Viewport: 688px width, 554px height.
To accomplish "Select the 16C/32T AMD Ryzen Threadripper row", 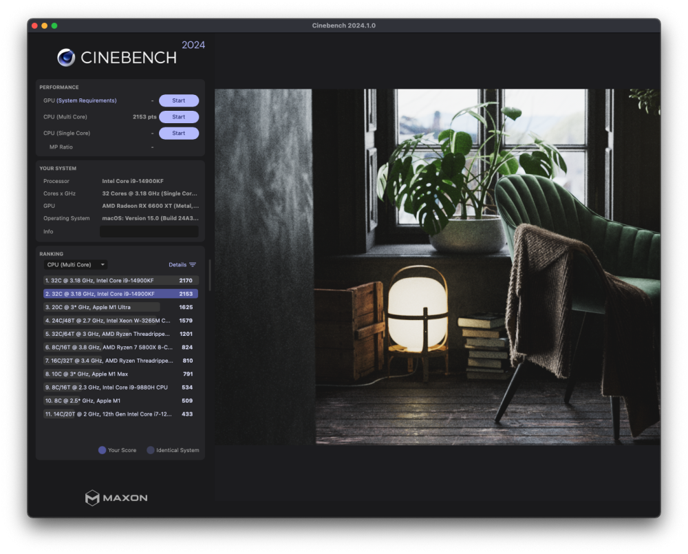I will [x=120, y=361].
